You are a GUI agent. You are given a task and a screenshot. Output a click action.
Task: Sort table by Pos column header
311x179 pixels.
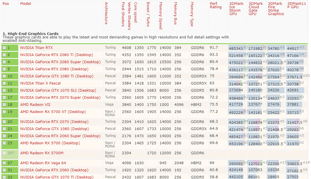(6, 3)
